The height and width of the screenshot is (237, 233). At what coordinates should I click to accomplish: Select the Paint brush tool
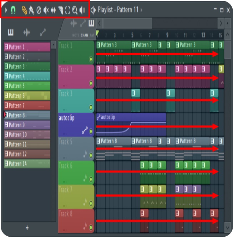pyautogui.click(x=31, y=10)
